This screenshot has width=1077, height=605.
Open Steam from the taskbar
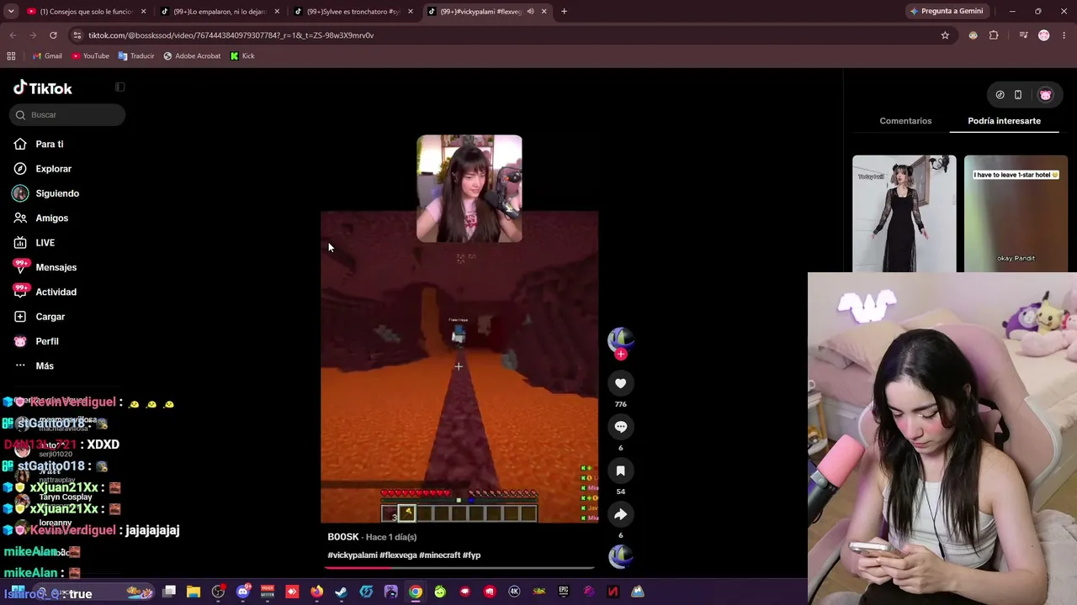pyautogui.click(x=341, y=592)
